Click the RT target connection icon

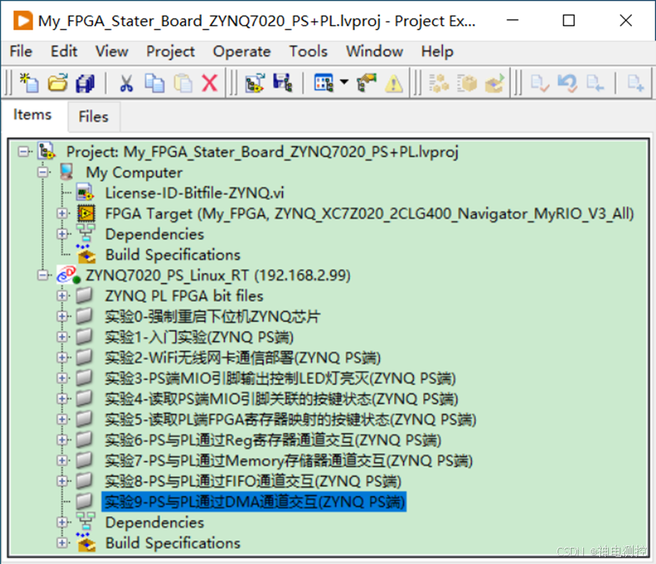(x=68, y=275)
